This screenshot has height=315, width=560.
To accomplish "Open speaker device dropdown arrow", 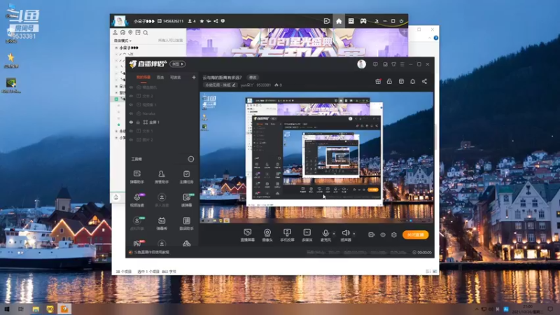I will coord(354,234).
